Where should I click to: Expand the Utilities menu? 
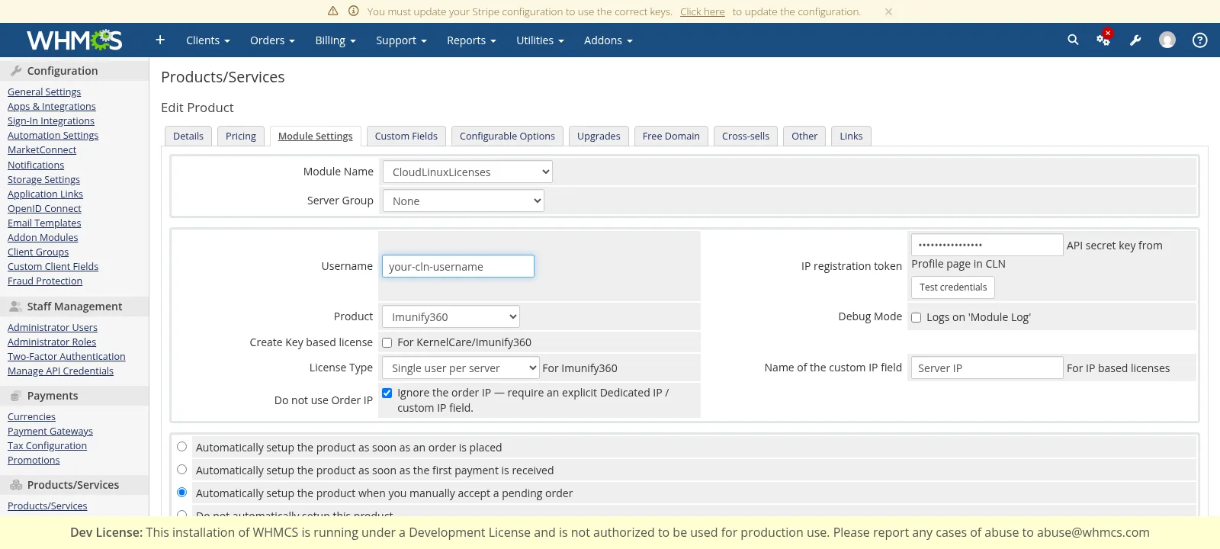click(x=540, y=40)
